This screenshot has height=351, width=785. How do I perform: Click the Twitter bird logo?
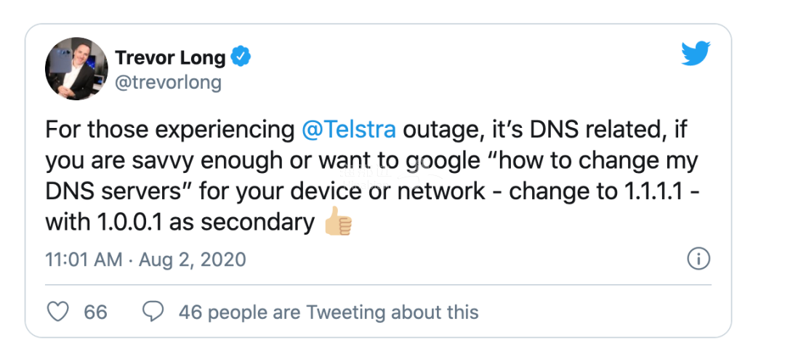click(x=696, y=54)
